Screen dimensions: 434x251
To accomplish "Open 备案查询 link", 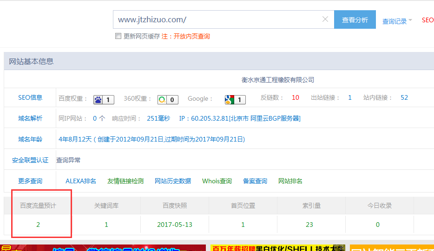I will coord(255,181).
